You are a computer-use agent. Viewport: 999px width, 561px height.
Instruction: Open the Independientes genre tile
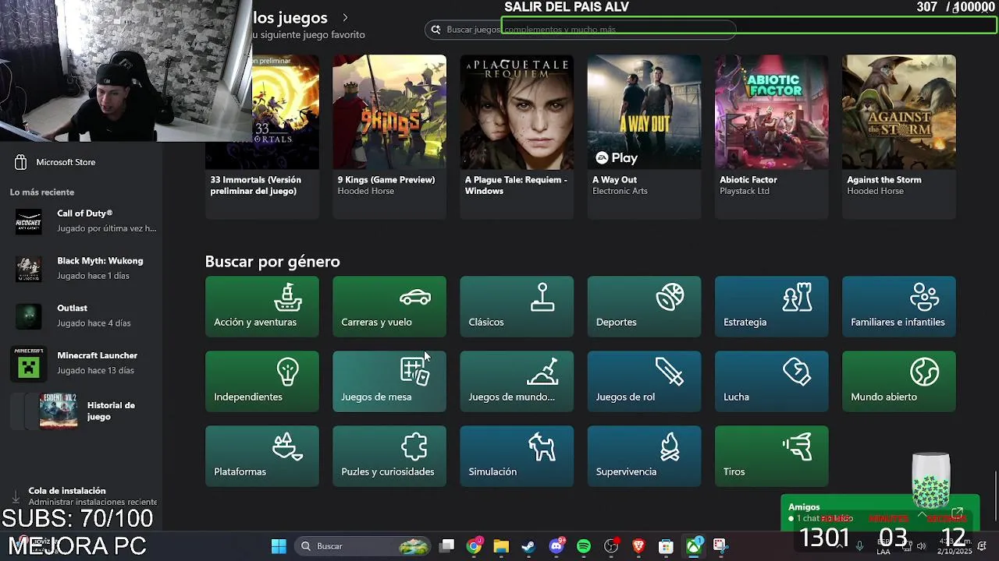(261, 381)
